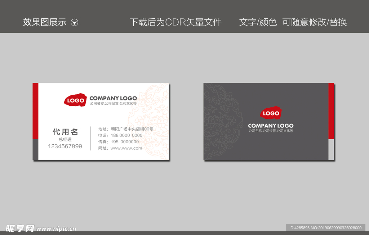Select the white business card preview
The height and width of the screenshot is (235, 369).
[101, 122]
